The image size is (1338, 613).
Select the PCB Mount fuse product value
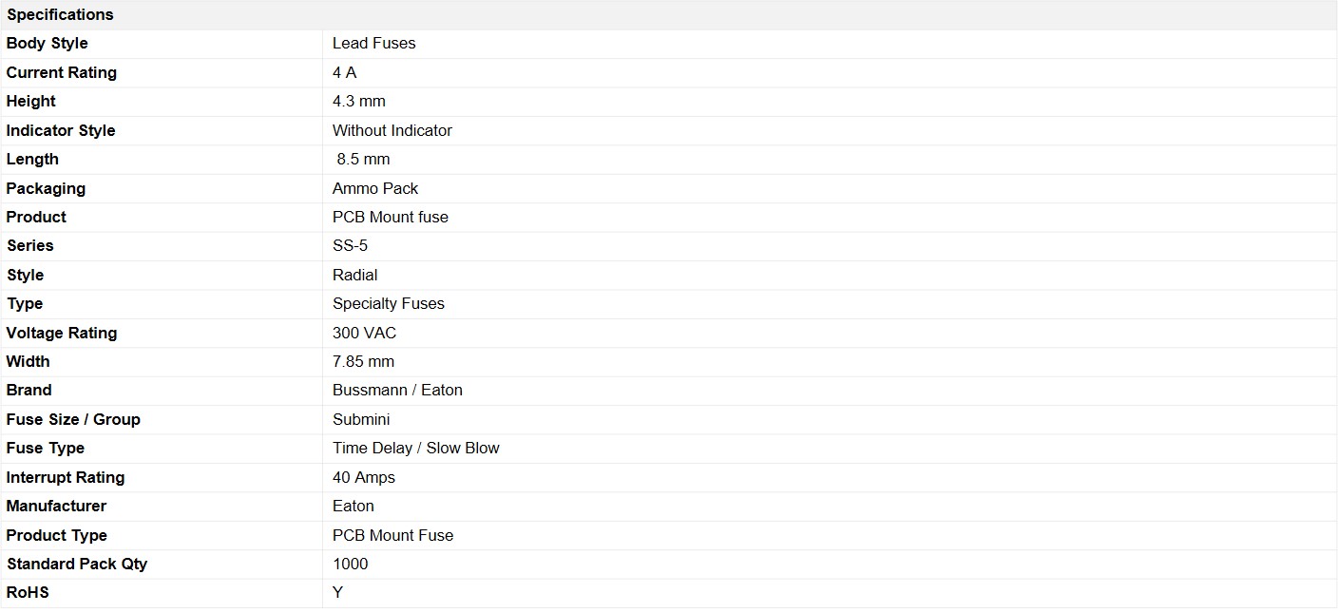[x=391, y=217]
